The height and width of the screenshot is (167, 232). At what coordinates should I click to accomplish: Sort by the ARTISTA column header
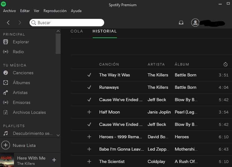click(x=156, y=64)
